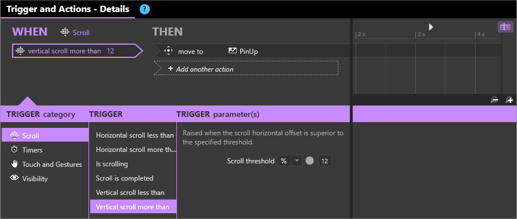Viewport: 517px width, 219px height.
Task: Click the timeline play arrow icon
Action: point(431,27)
